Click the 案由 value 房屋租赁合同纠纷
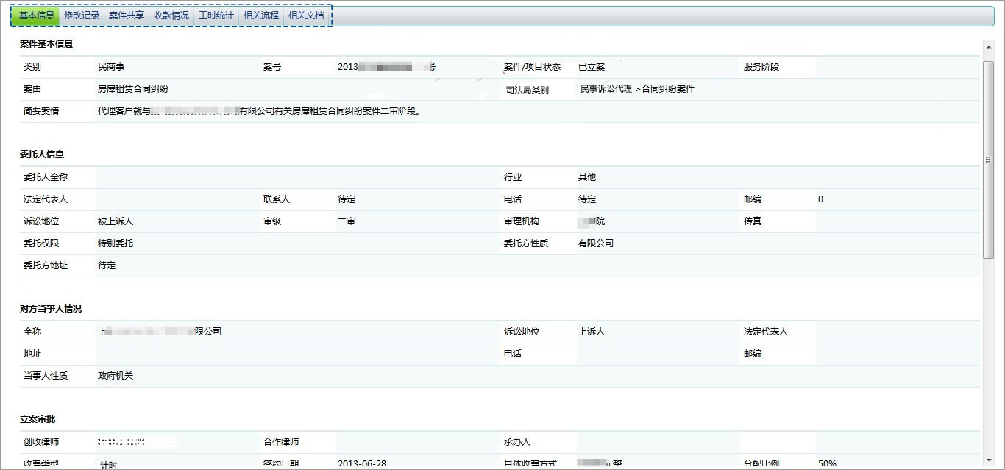This screenshot has width=1005, height=470. pos(133,89)
